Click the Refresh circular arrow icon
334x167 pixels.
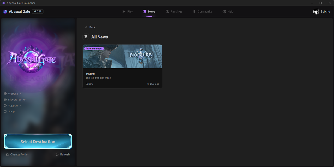click(x=57, y=154)
